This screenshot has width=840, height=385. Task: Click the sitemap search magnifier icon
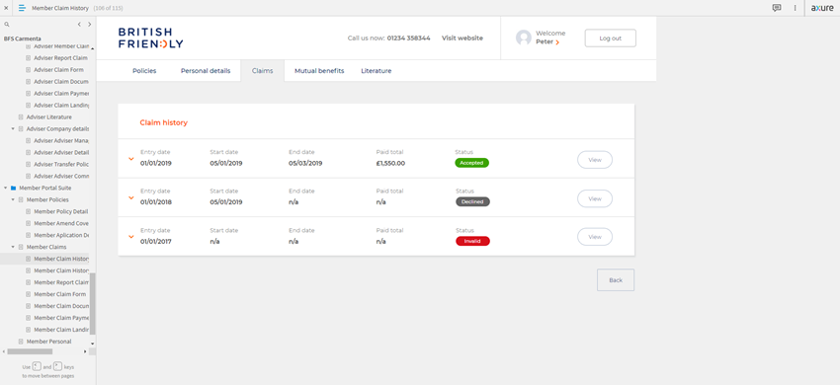7,24
